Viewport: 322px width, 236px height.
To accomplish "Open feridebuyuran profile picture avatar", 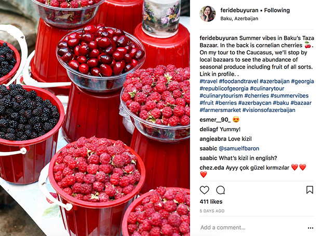I will click(207, 13).
